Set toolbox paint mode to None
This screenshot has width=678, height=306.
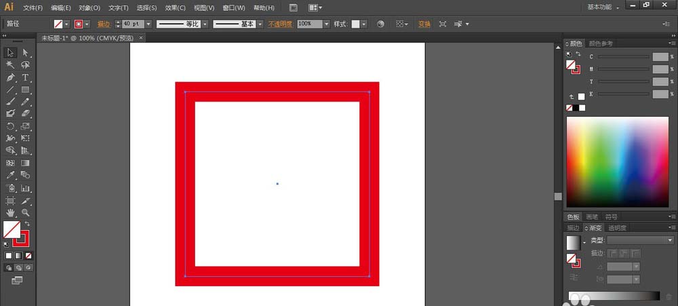[28, 256]
